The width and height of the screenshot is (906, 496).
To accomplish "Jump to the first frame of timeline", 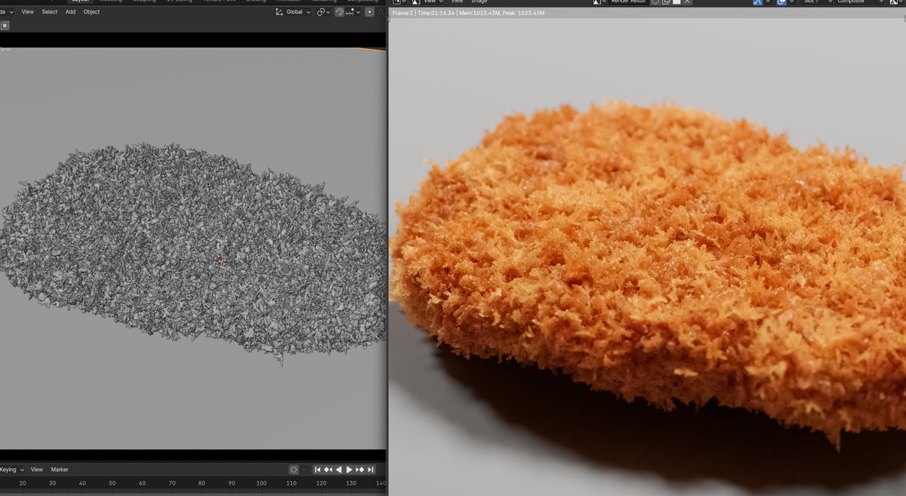I will [x=318, y=470].
